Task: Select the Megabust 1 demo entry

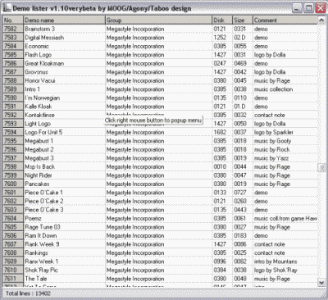Action: (x=39, y=141)
